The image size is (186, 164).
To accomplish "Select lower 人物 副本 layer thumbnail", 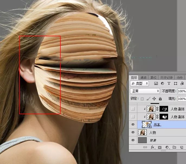I will 151,117.
